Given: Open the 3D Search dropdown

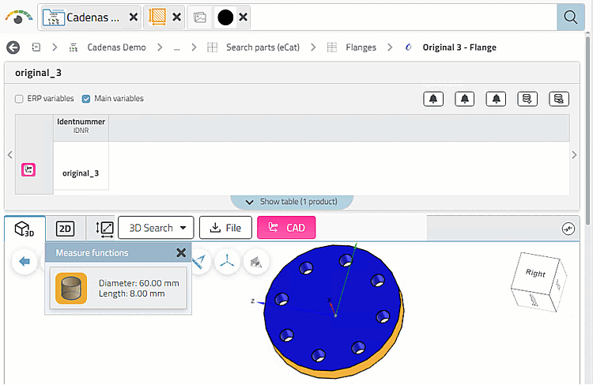Looking at the screenshot, I should (x=156, y=228).
